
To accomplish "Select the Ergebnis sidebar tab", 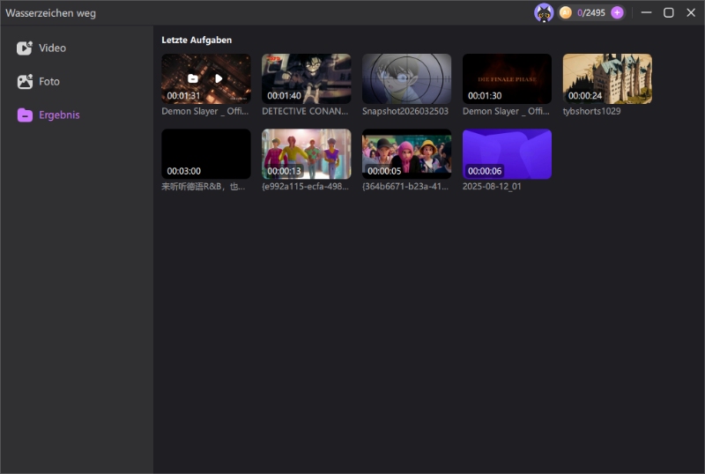I will [x=48, y=115].
